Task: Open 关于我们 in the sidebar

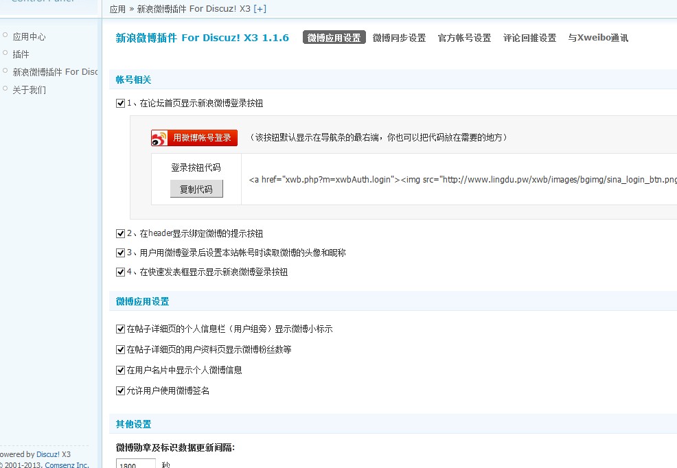Action: [29, 90]
